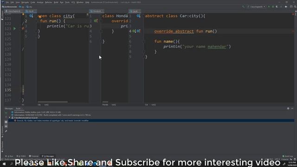
Task: Click the src breadcrumb folder
Action: coord(22,6)
